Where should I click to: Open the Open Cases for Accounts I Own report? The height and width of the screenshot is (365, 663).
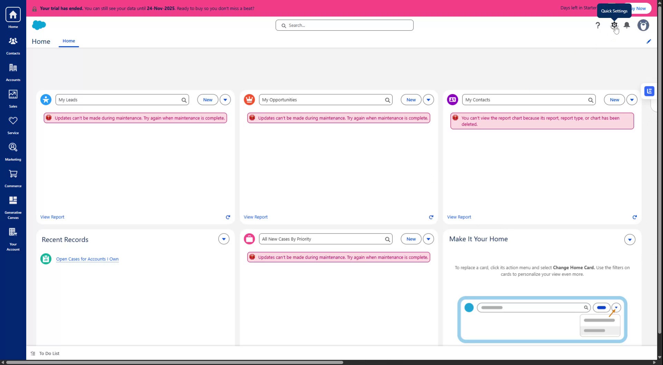tap(87, 259)
